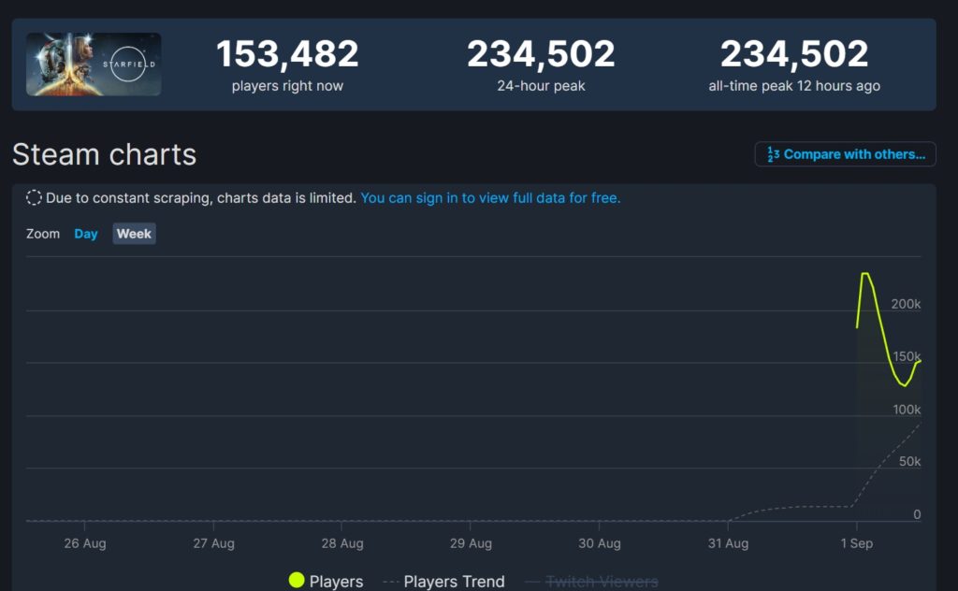Click the 1 Sep label on the x-axis
The image size is (958, 591).
[856, 542]
